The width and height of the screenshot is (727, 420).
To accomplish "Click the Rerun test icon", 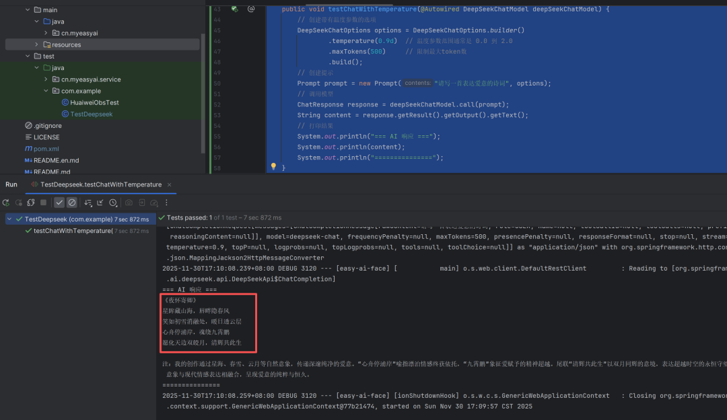I will [6, 203].
